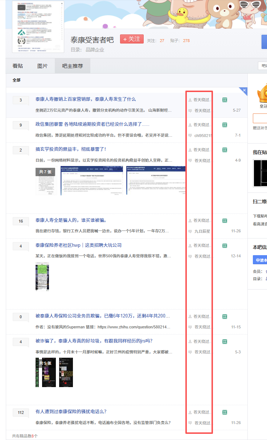
Task: Click green badge icon on 泰康人寿全是骗人的 thread
Action: pyautogui.click(x=225, y=221)
